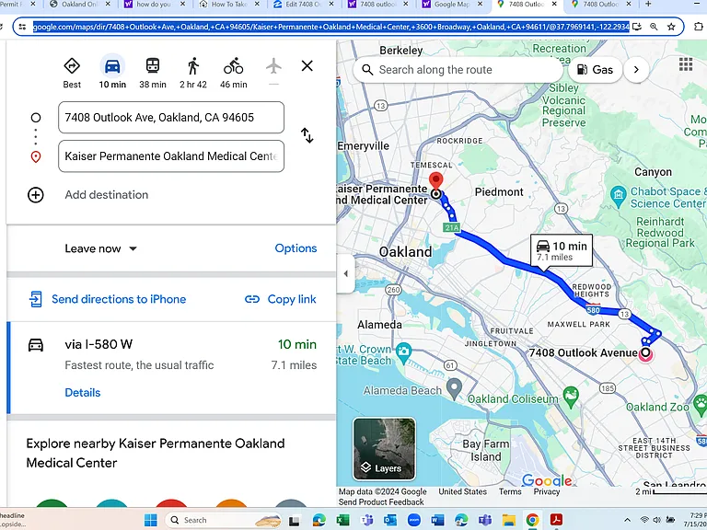The height and width of the screenshot is (530, 707).
Task: Collapse the side panel arrow
Action: pos(346,273)
